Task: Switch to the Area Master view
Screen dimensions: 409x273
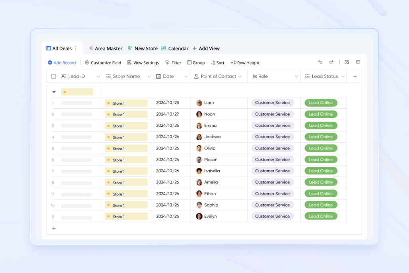Action: tap(105, 48)
